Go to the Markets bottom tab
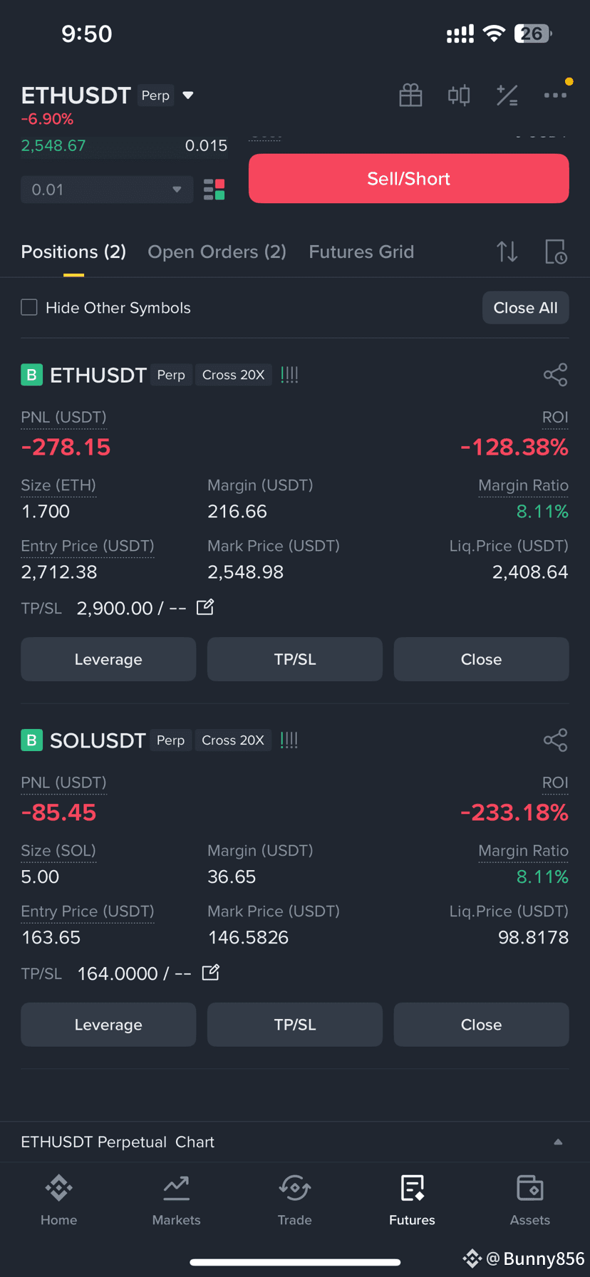Screen dimensions: 590x1277 (176, 1201)
